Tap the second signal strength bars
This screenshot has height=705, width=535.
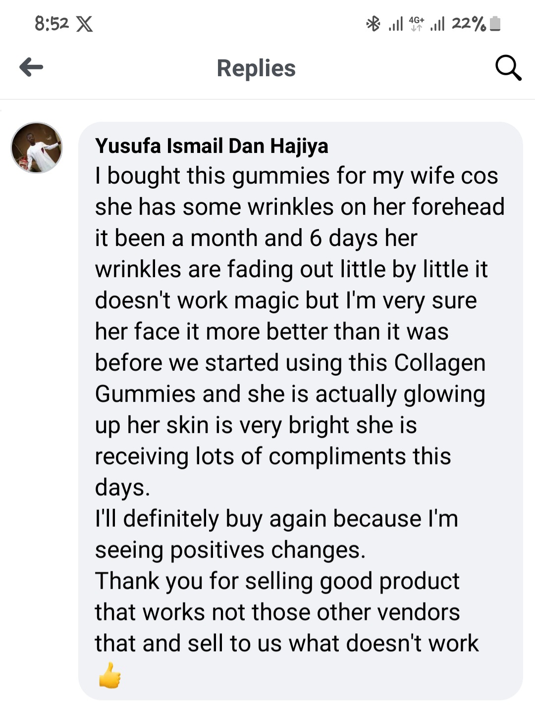point(437,24)
